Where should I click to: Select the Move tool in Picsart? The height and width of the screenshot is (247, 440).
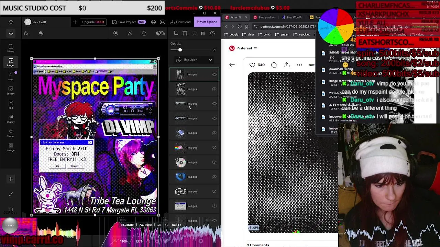pyautogui.click(x=11, y=33)
